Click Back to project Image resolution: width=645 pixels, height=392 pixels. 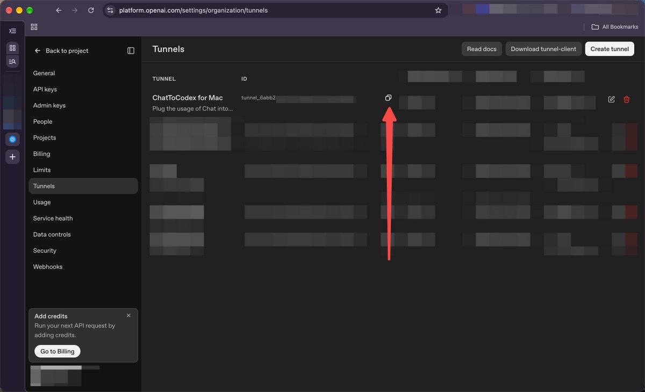[61, 50]
